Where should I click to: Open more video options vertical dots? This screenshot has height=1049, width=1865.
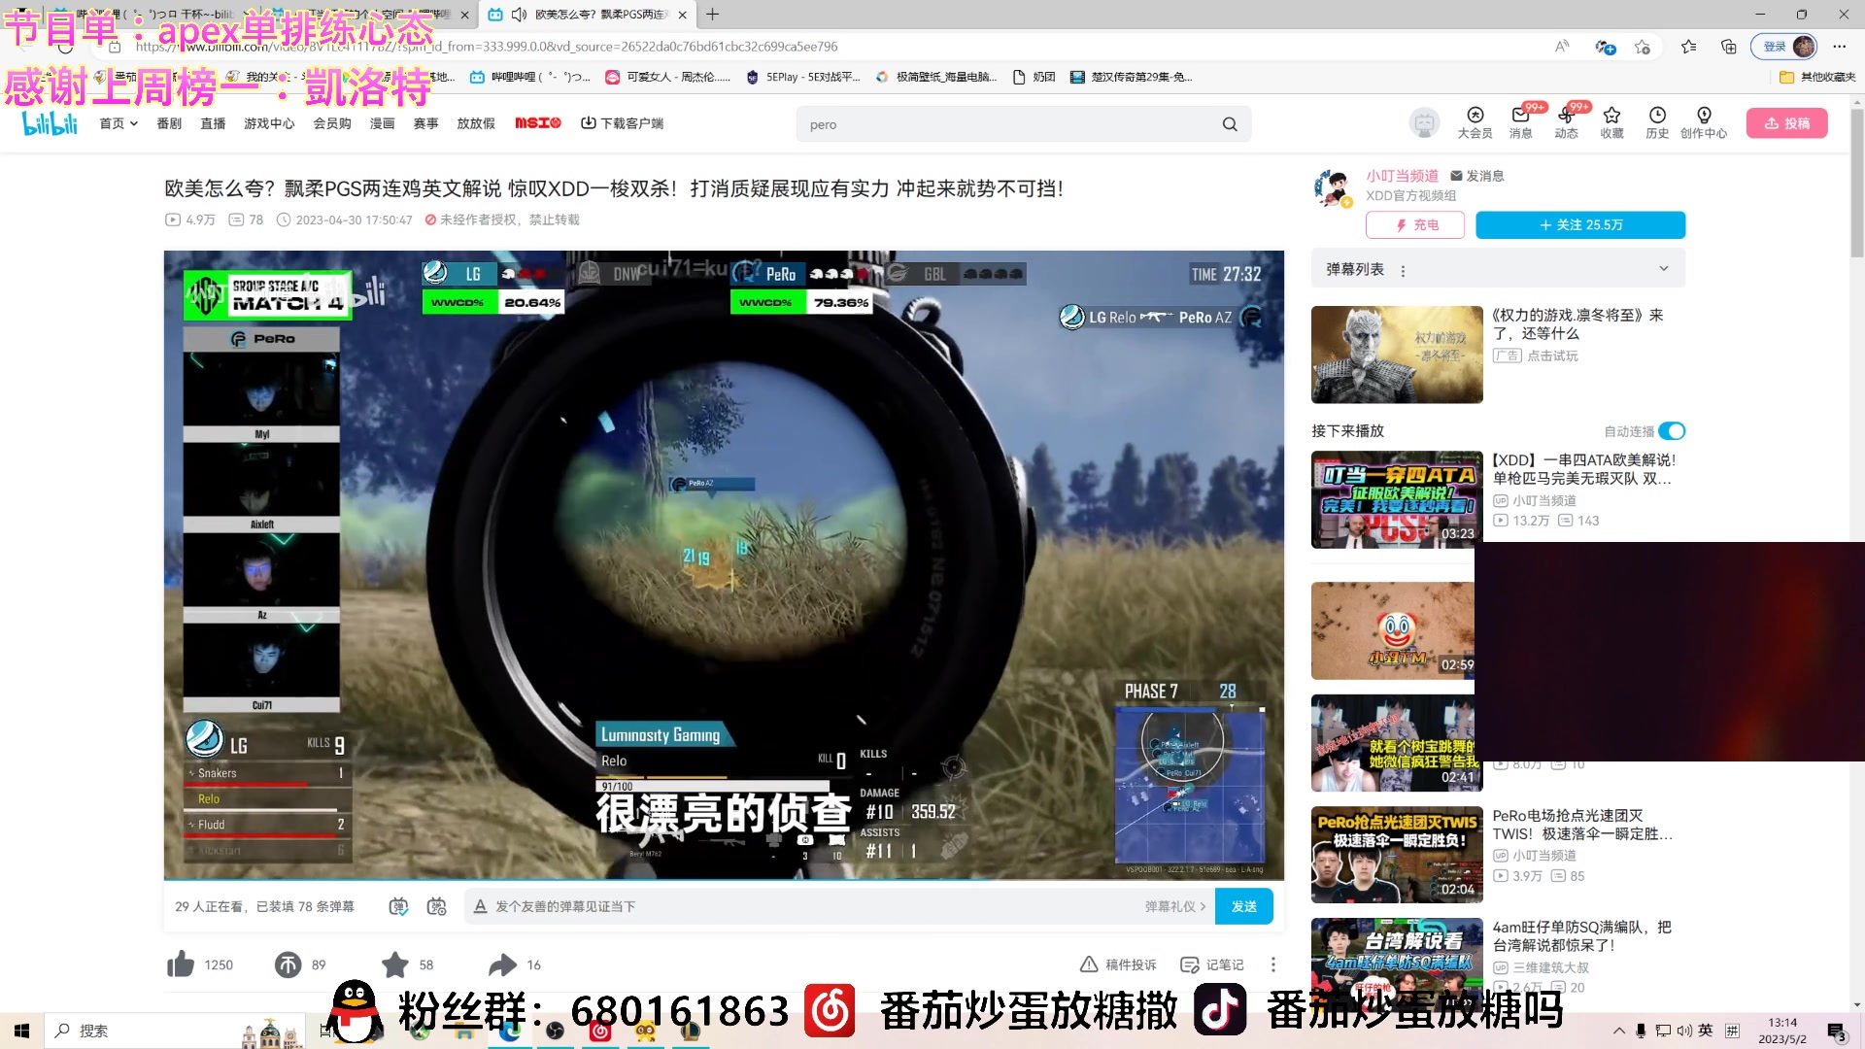coord(1273,964)
